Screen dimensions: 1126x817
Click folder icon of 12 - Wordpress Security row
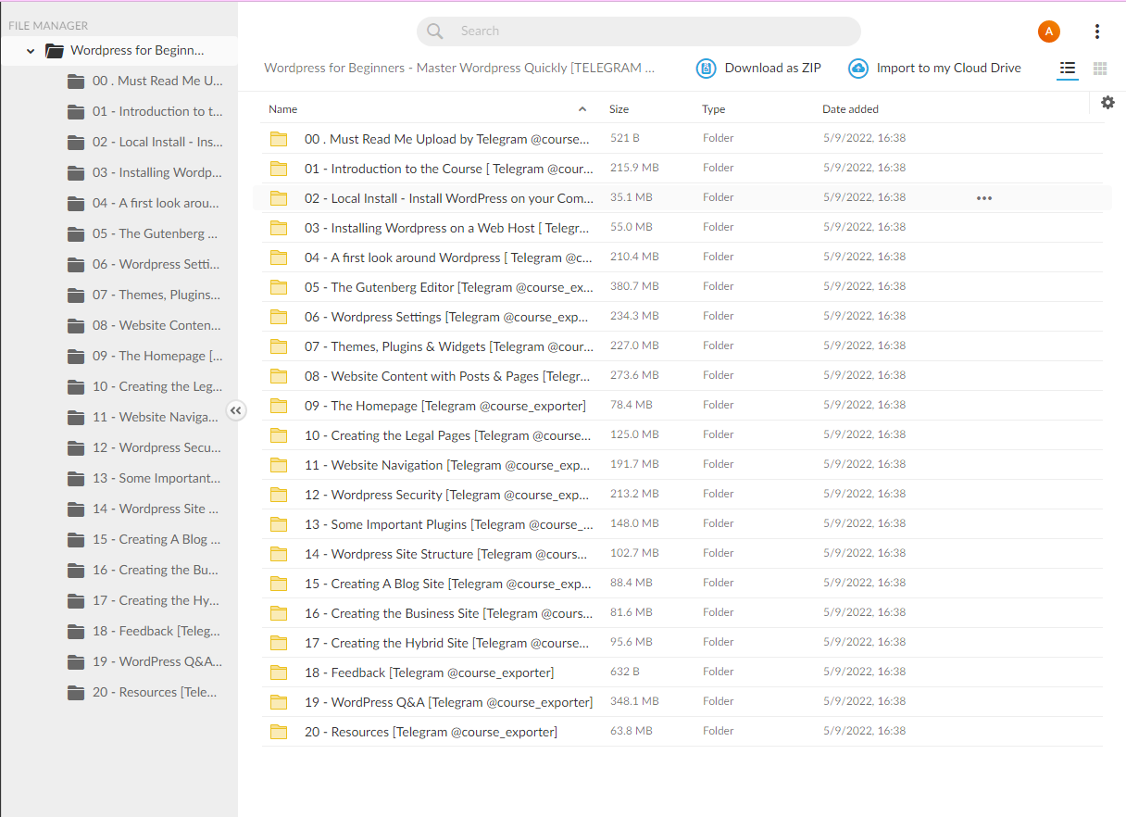(x=279, y=495)
